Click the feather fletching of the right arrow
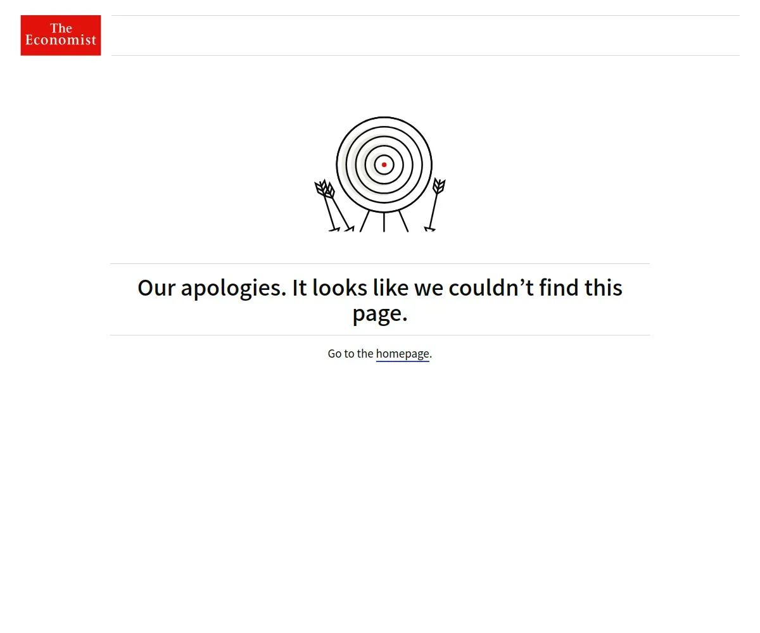This screenshot has width=760, height=633. [x=439, y=186]
